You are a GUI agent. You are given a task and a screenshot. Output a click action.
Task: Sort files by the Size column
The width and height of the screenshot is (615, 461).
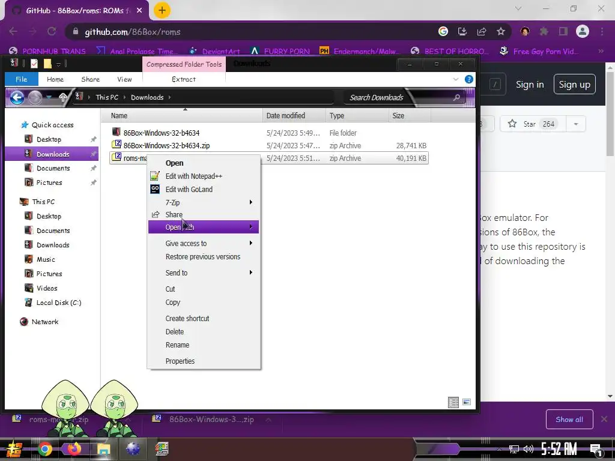[410, 116]
